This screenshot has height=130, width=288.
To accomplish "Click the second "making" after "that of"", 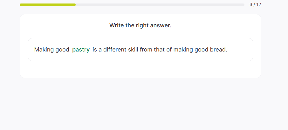I will click(x=183, y=50).
